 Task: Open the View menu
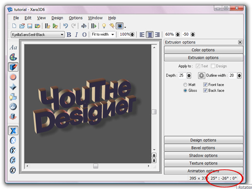pos(41,18)
